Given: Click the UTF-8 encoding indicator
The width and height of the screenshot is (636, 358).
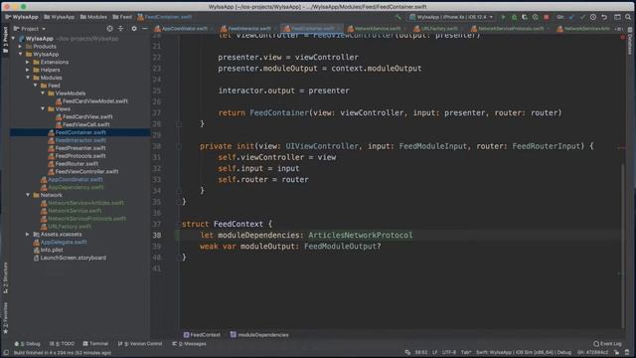Looking at the screenshot, I should pos(449,352).
